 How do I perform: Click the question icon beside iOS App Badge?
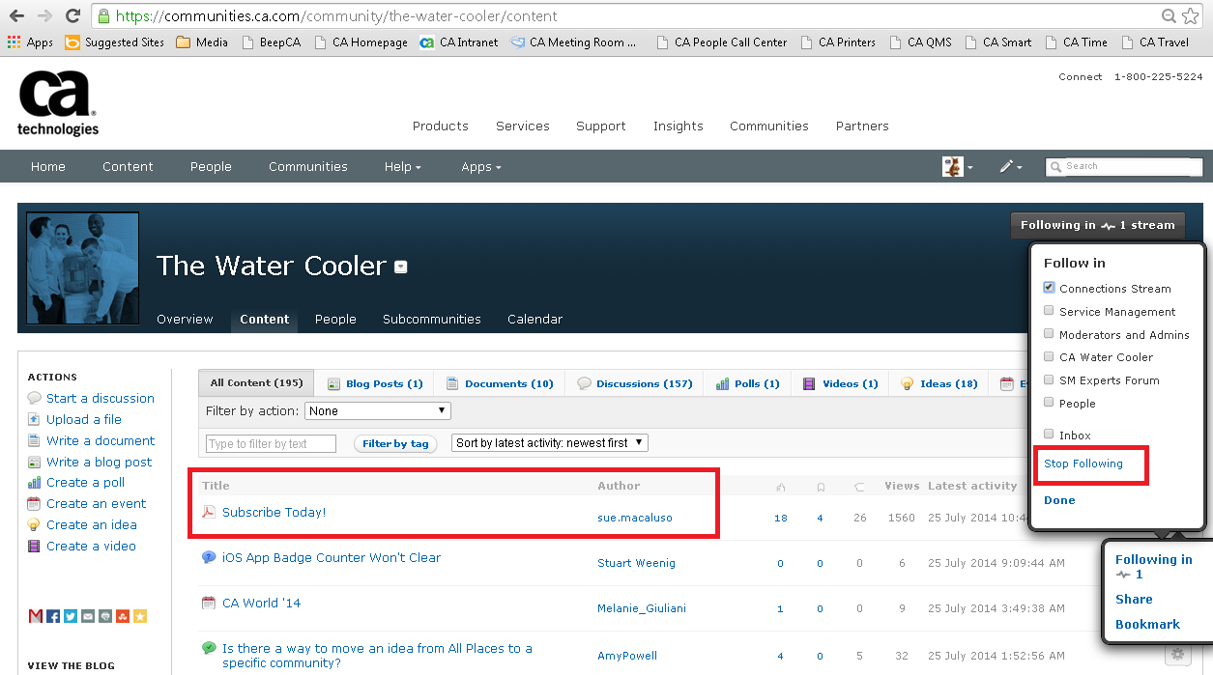tap(208, 557)
